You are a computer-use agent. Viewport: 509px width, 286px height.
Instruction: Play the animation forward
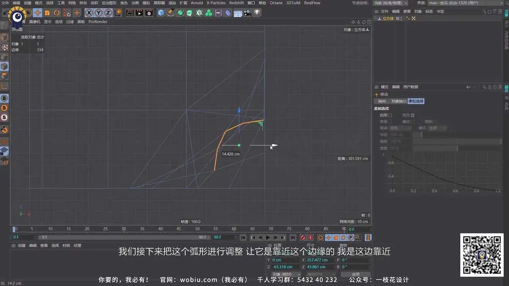click(268, 238)
